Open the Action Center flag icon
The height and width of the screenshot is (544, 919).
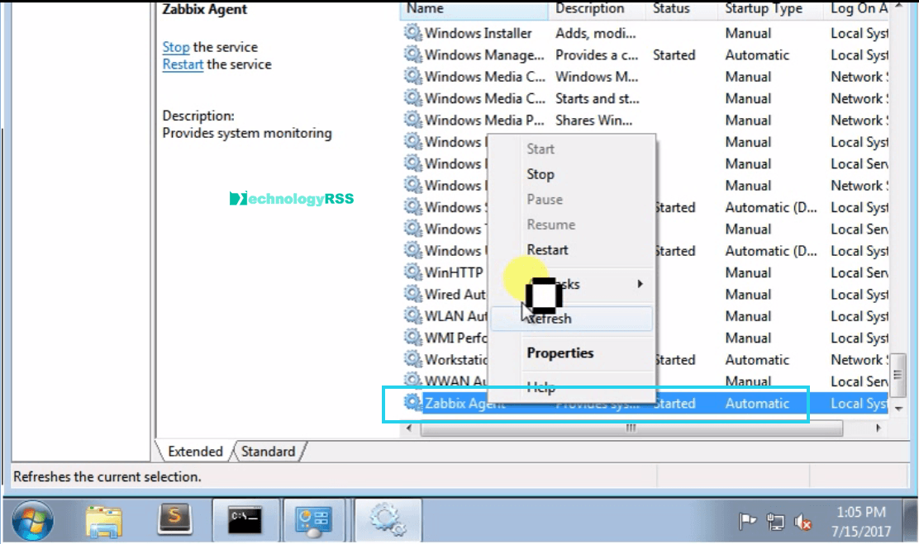[747, 521]
